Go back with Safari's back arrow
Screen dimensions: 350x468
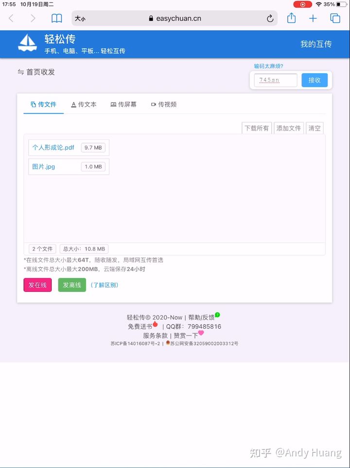[x=11, y=19]
